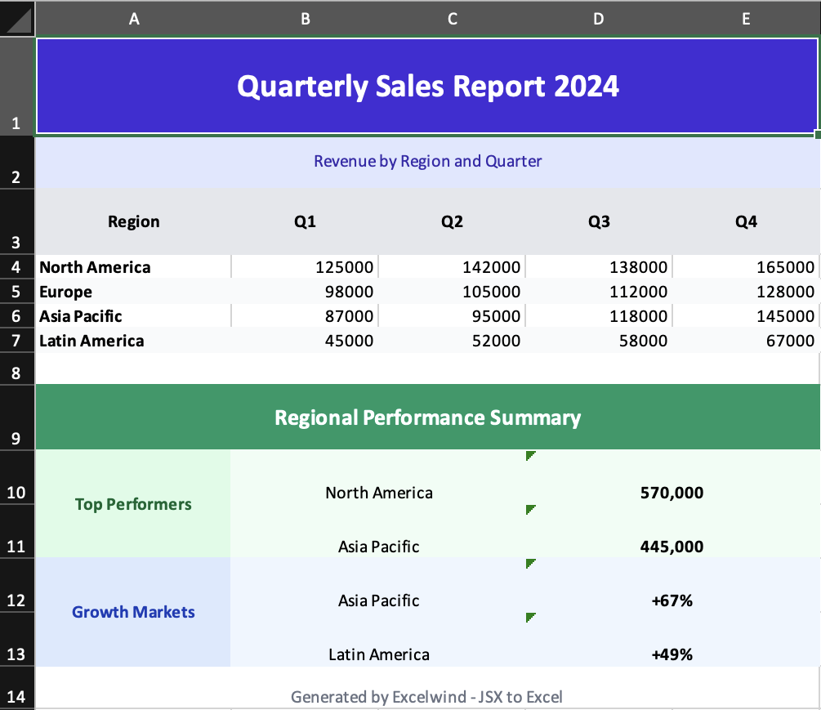Screen dimensions: 821x710
Task: Click the green error marker on the 570,000 cell
Action: (x=530, y=456)
